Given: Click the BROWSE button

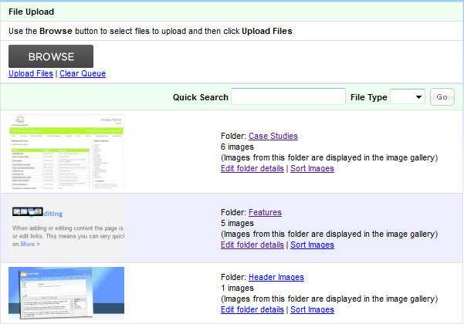Looking at the screenshot, I should click(x=51, y=56).
